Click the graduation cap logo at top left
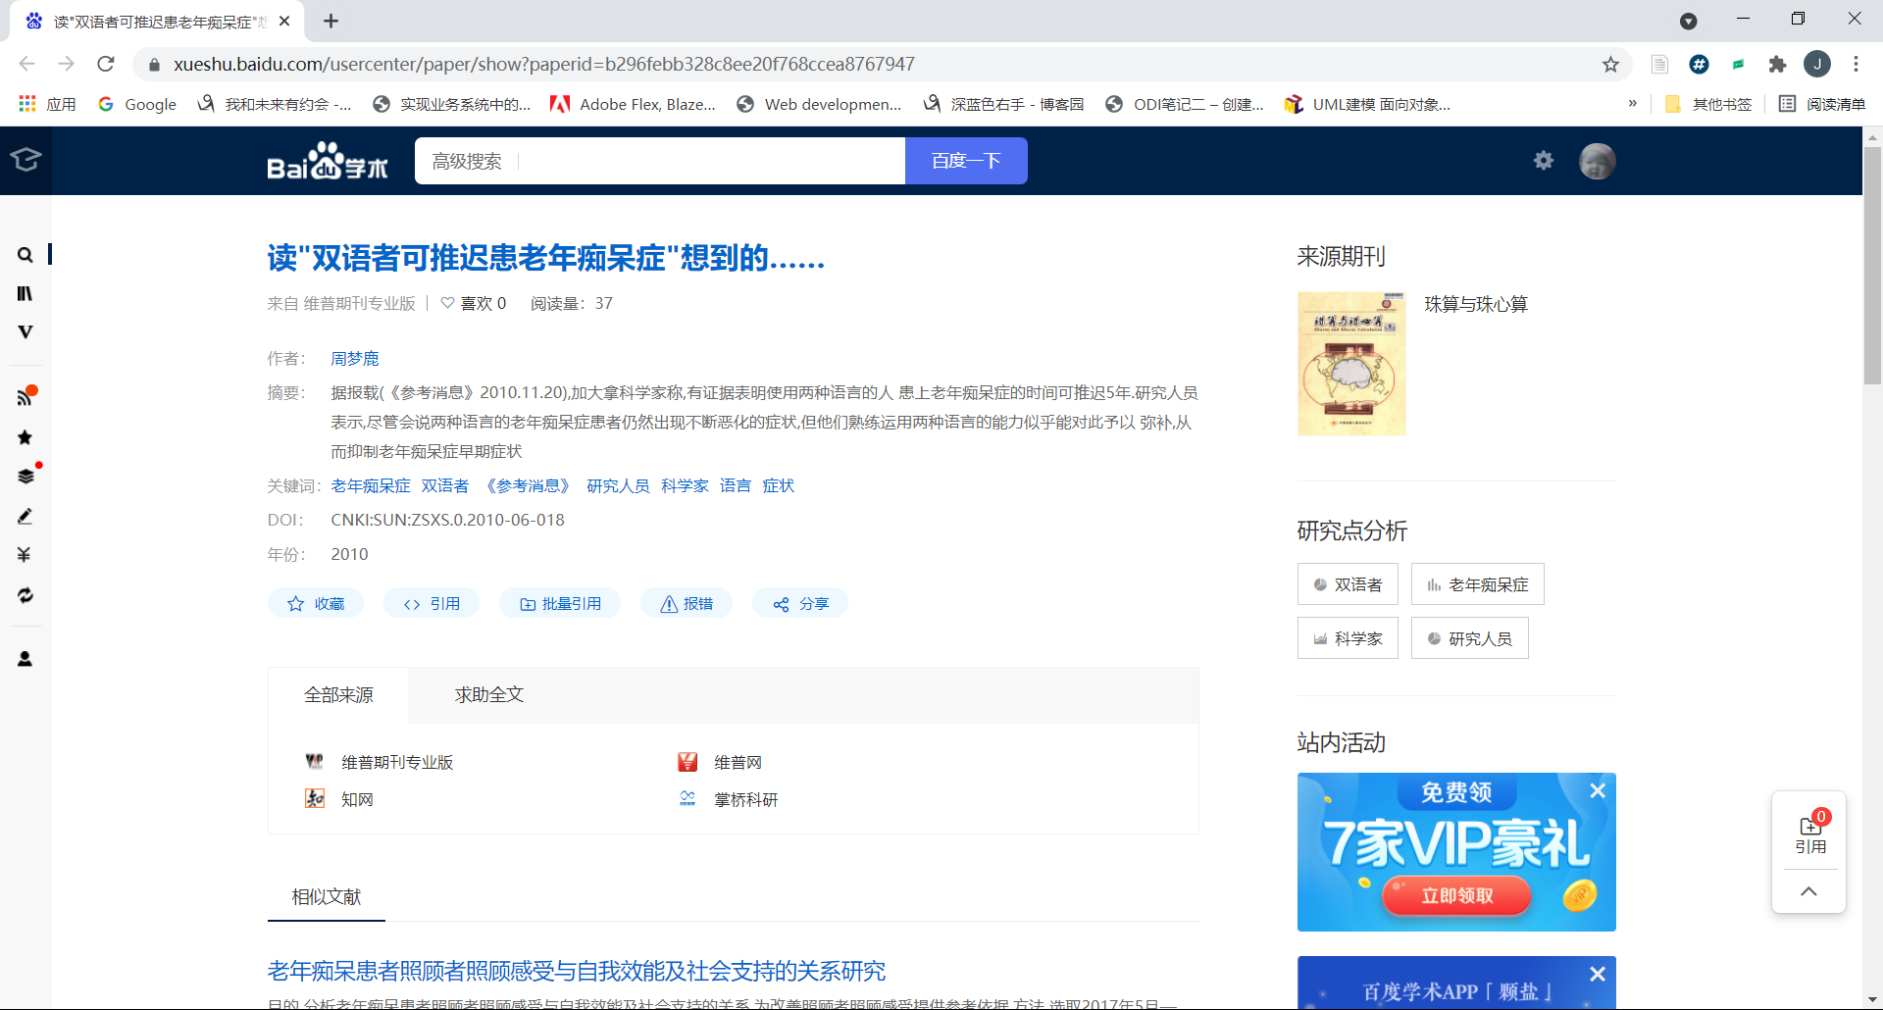The width and height of the screenshot is (1883, 1010). pos(25,159)
